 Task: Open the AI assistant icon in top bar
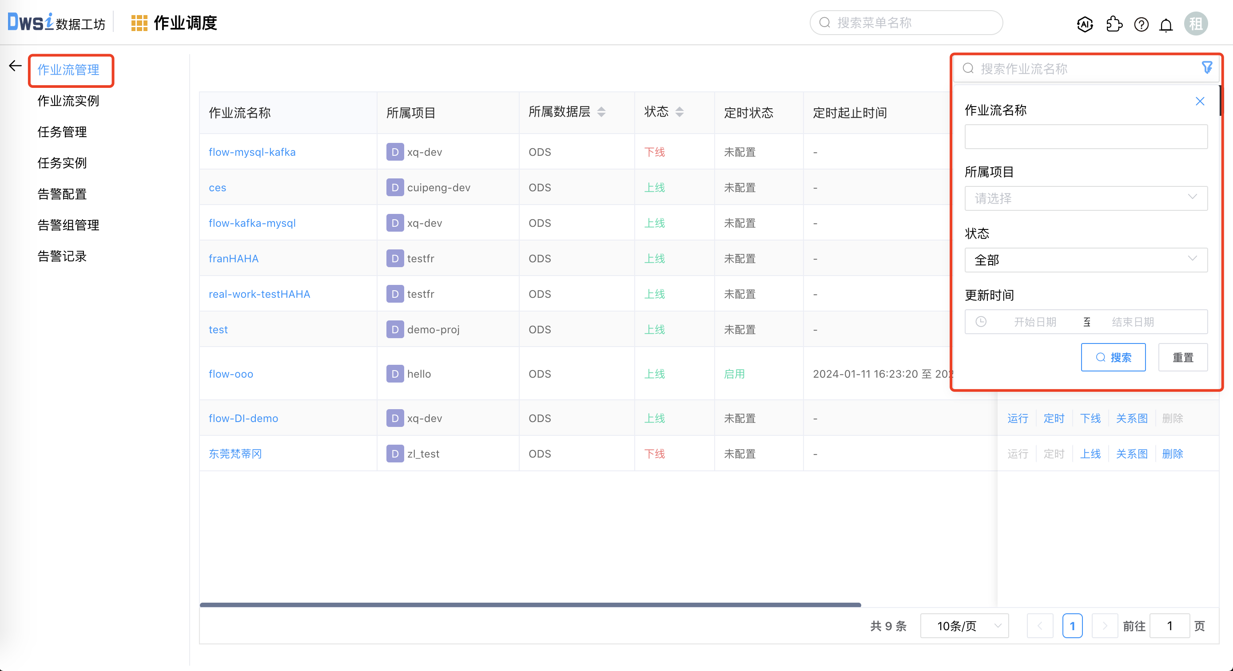[x=1085, y=24]
